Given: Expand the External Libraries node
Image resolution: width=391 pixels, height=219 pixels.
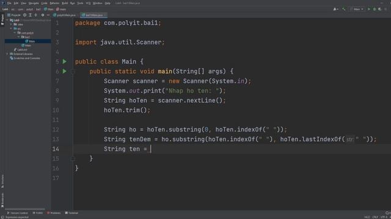Looking at the screenshot, I should 7,54.
